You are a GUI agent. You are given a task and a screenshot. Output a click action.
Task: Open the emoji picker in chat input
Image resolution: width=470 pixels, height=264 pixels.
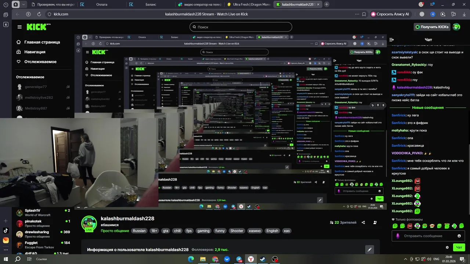459,236
